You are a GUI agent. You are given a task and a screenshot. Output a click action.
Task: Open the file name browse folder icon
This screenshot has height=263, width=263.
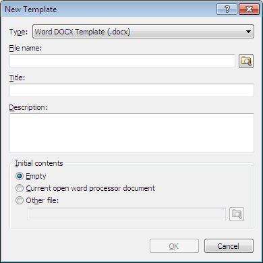[246, 61]
